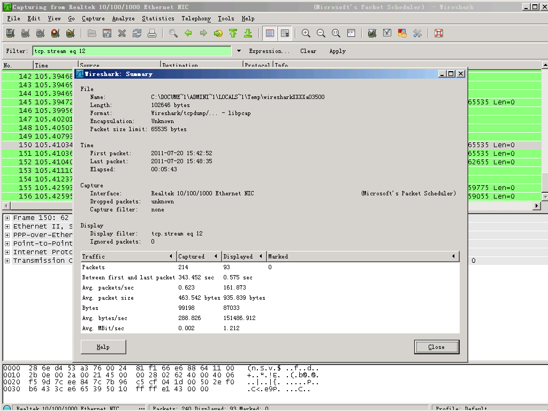Image resolution: width=548 pixels, height=411 pixels.
Task: Go back in packet history
Action: tap(188, 33)
